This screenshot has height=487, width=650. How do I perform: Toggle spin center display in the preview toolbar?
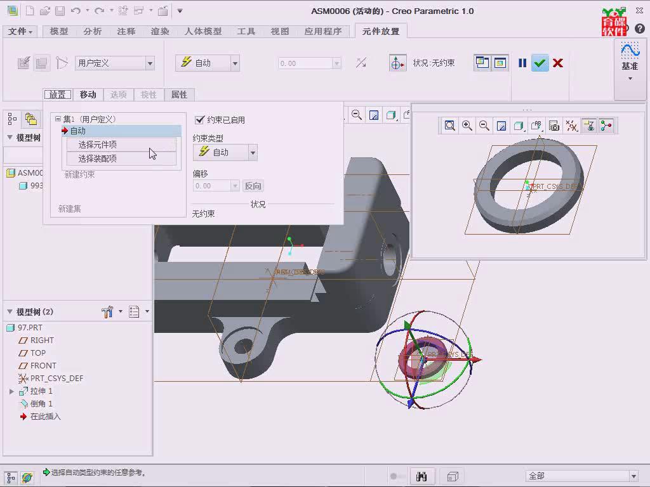click(x=606, y=126)
